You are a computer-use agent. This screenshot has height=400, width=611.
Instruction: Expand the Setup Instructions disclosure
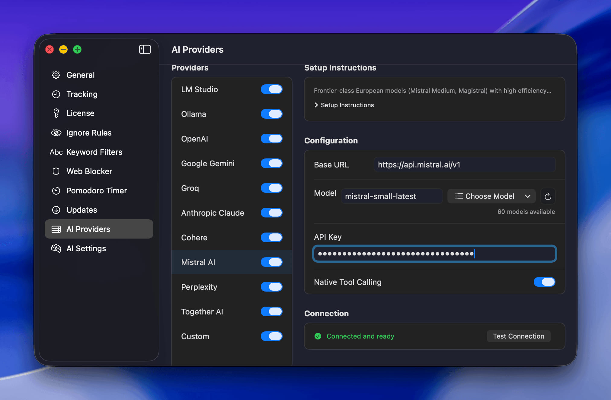pyautogui.click(x=344, y=105)
